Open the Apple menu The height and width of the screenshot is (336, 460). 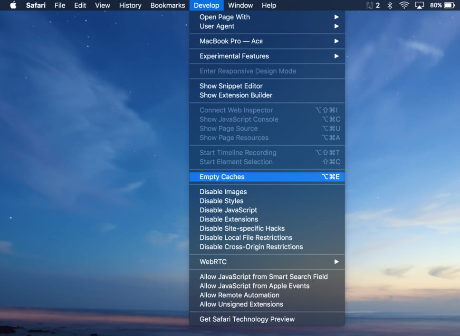13,5
